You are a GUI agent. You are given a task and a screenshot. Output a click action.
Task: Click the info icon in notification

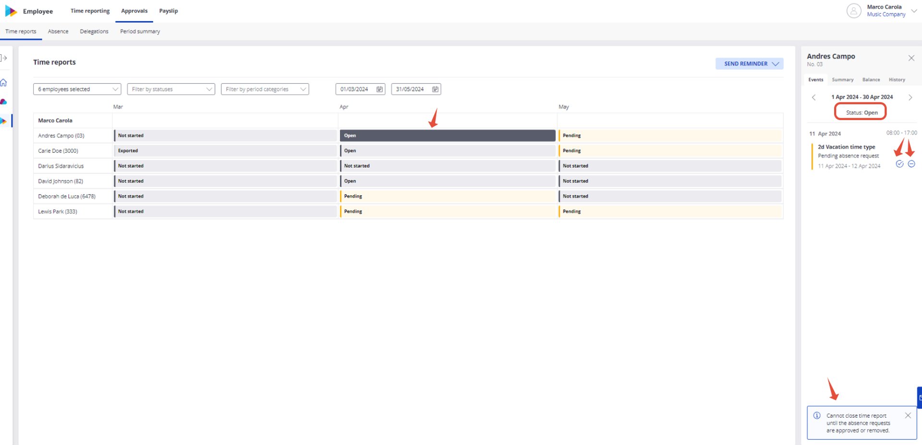(x=817, y=416)
